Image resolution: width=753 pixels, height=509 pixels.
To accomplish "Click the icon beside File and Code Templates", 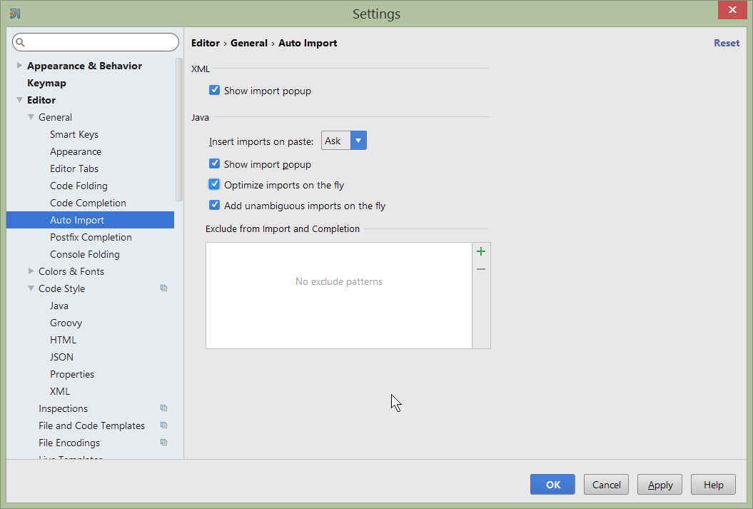I will click(163, 425).
